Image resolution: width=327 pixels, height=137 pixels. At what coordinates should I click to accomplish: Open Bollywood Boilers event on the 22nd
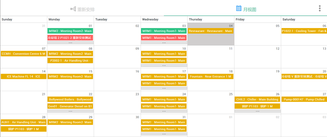click(70, 100)
